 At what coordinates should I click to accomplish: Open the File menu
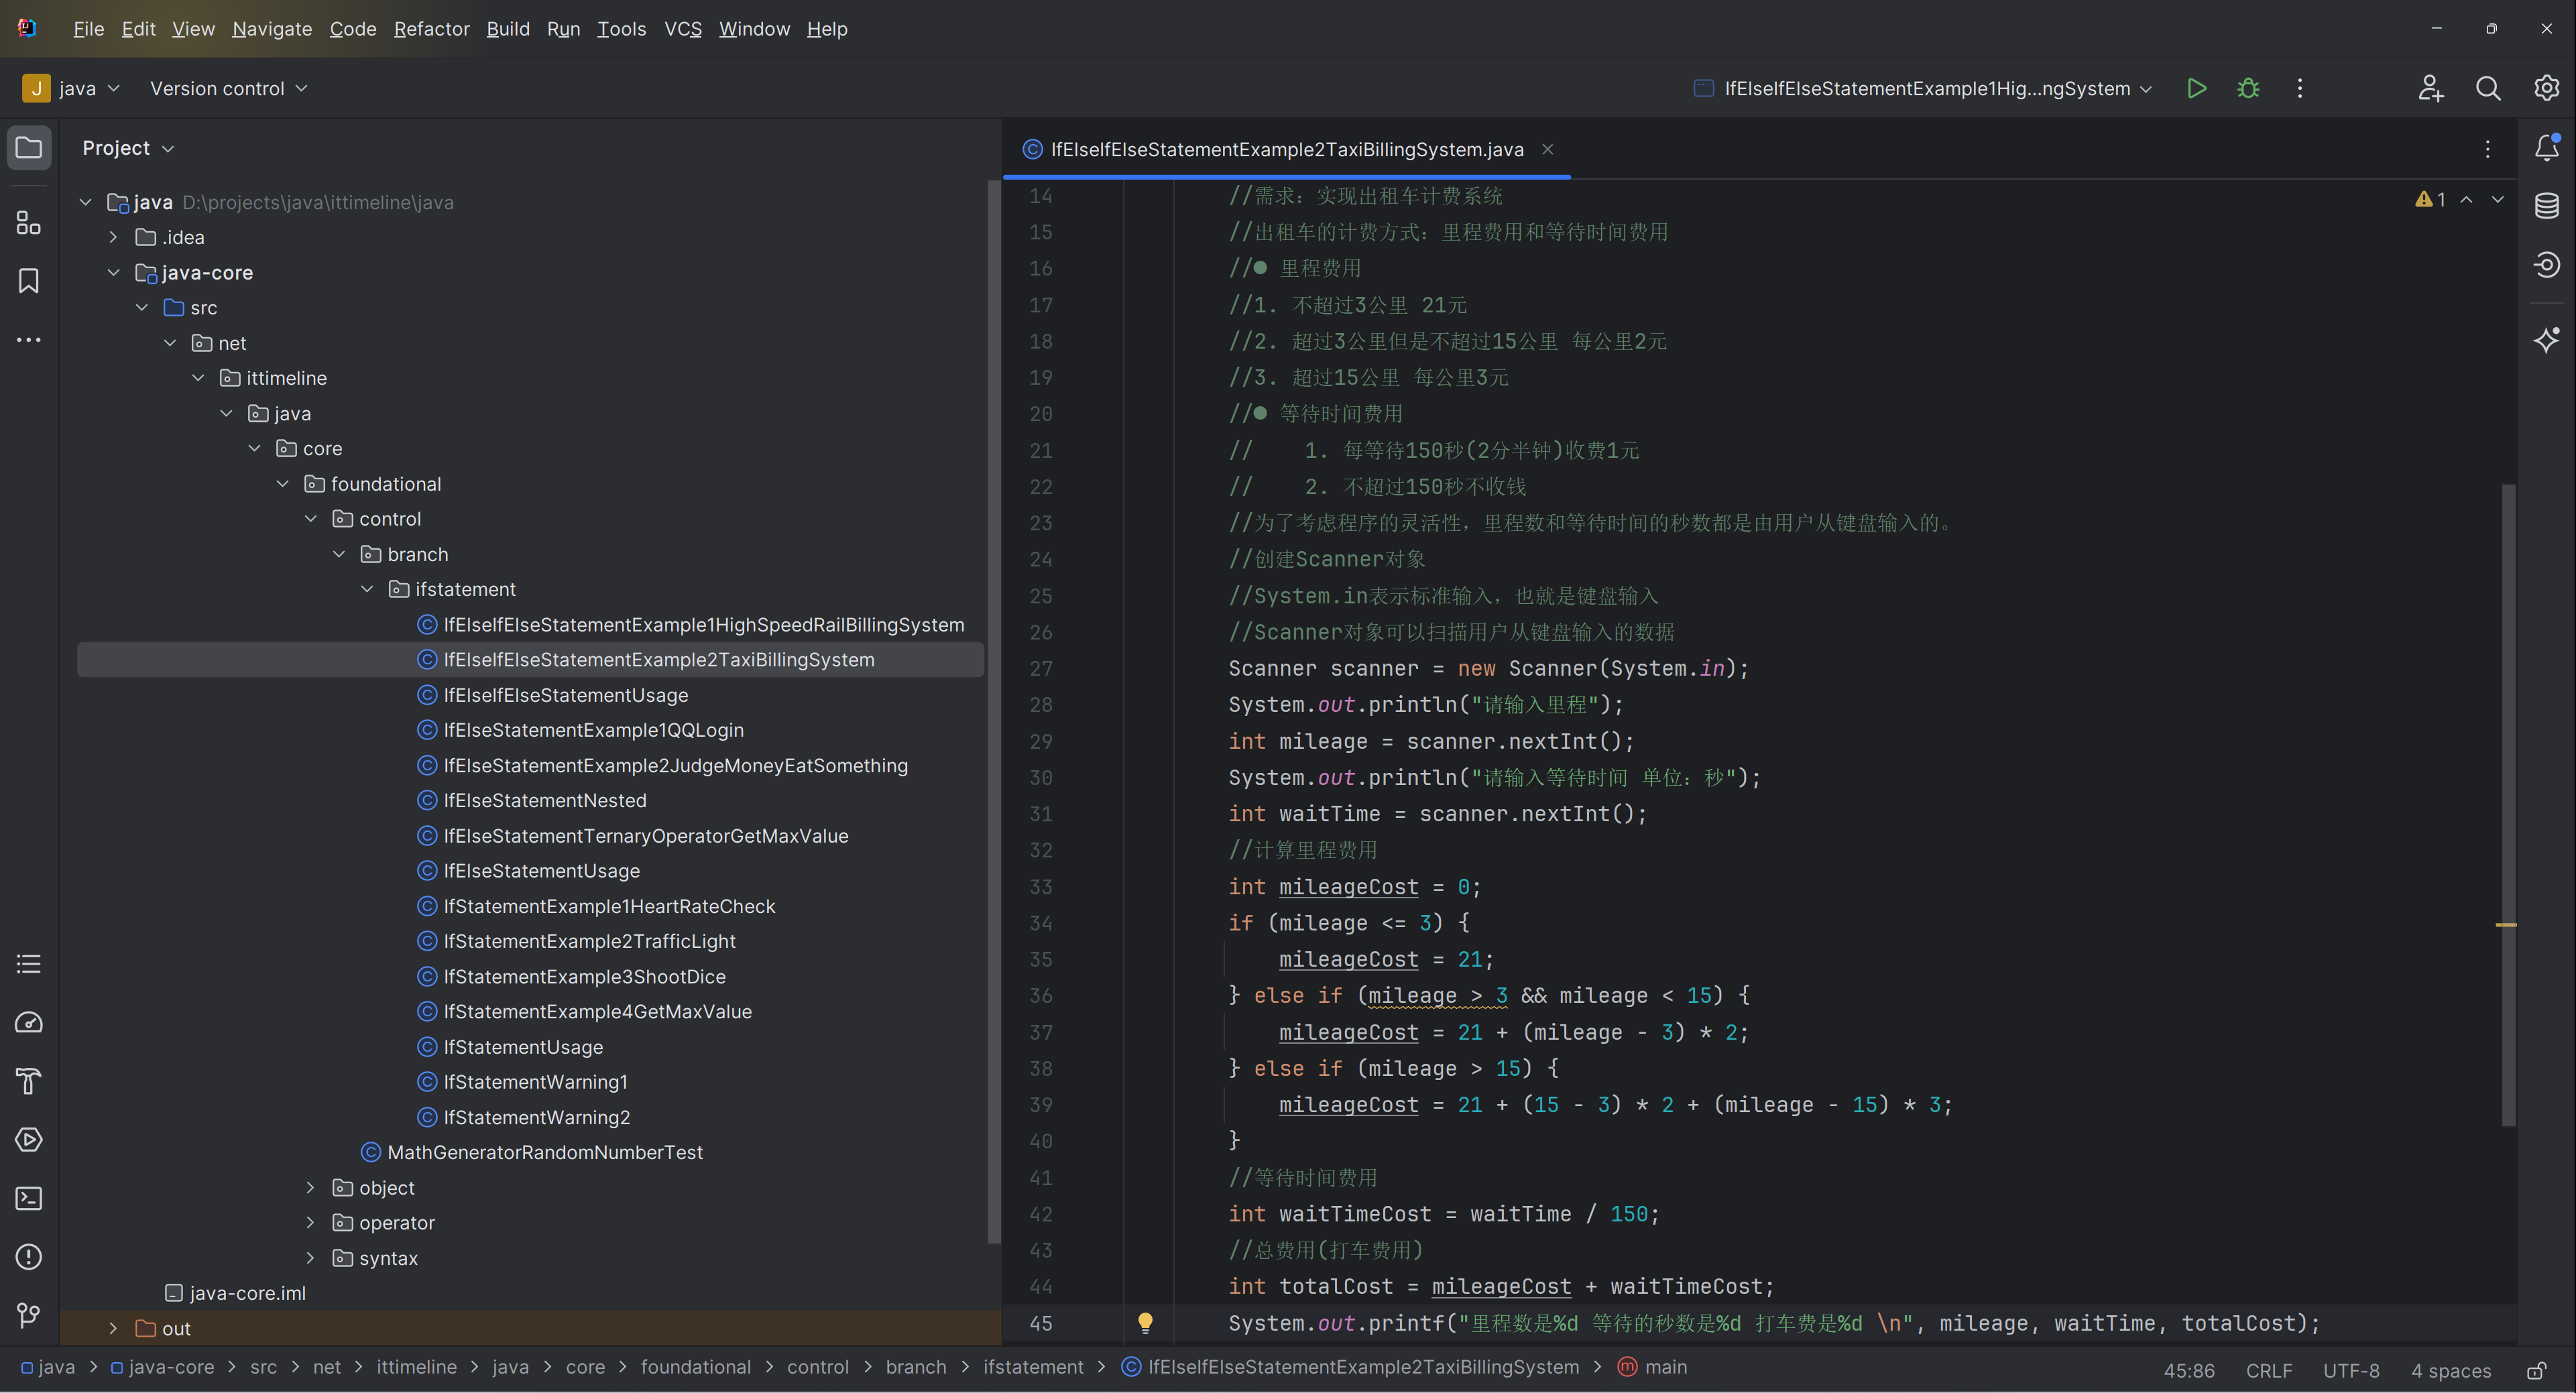click(88, 29)
